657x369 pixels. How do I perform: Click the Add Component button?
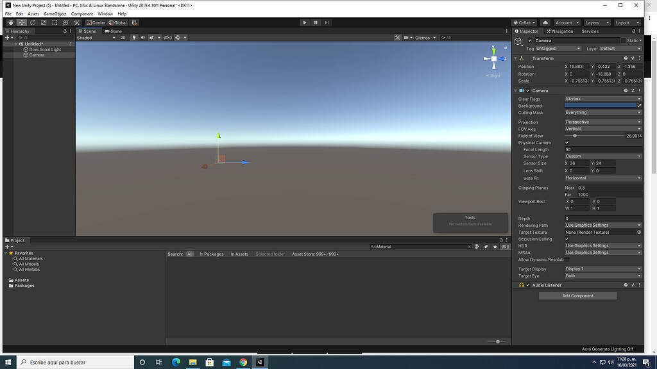point(577,296)
